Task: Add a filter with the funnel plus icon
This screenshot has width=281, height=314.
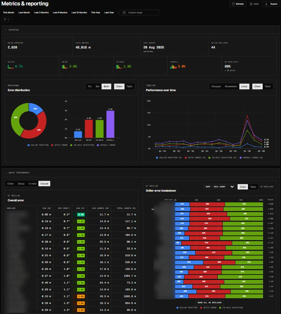Action: point(6,20)
